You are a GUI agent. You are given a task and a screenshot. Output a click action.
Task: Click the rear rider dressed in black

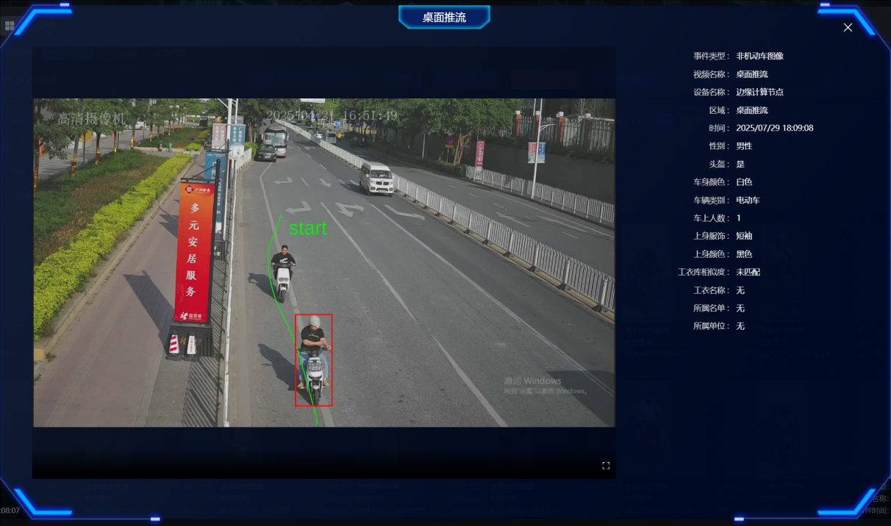(282, 273)
